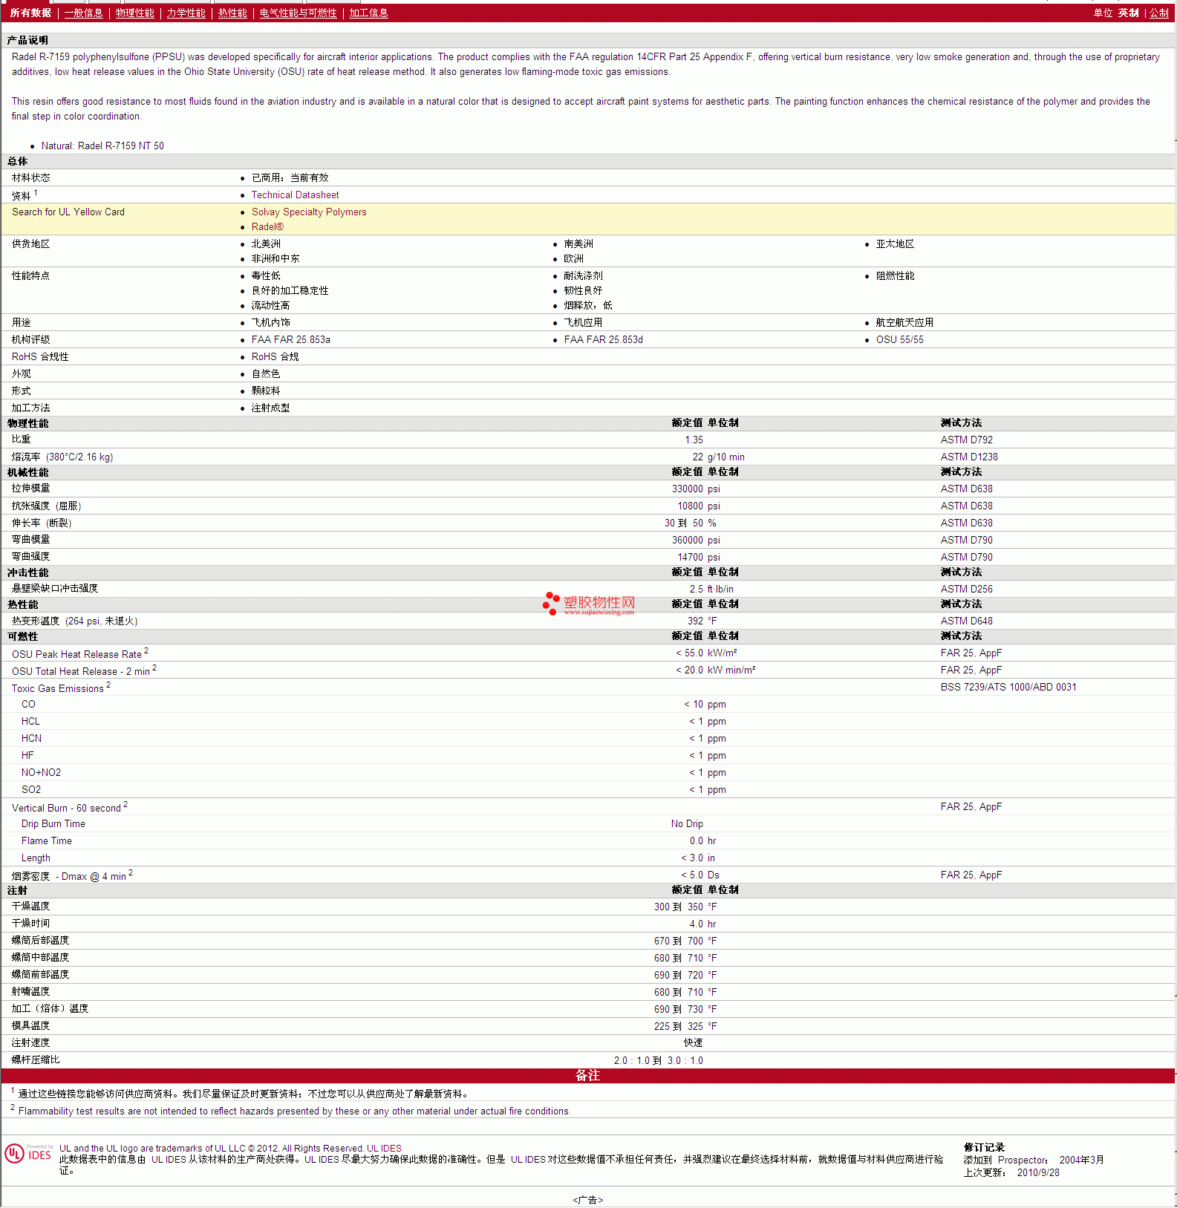This screenshot has height=1208, width=1177.
Task: Click the ASTM D792 test method
Action: coord(966,440)
